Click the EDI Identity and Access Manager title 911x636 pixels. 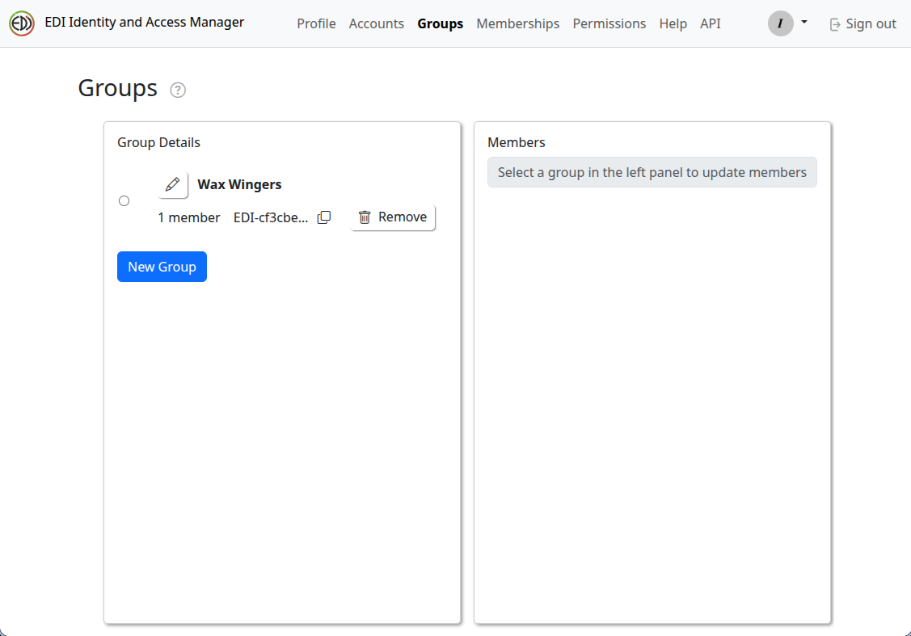[145, 22]
